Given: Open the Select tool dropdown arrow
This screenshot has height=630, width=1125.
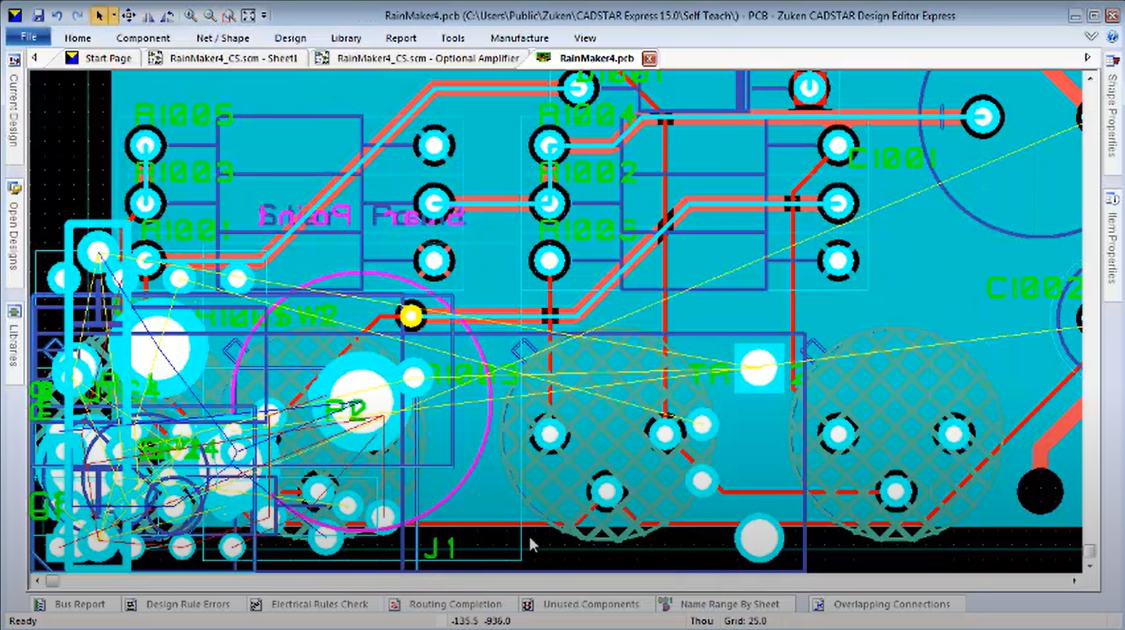Looking at the screenshot, I should point(113,16).
